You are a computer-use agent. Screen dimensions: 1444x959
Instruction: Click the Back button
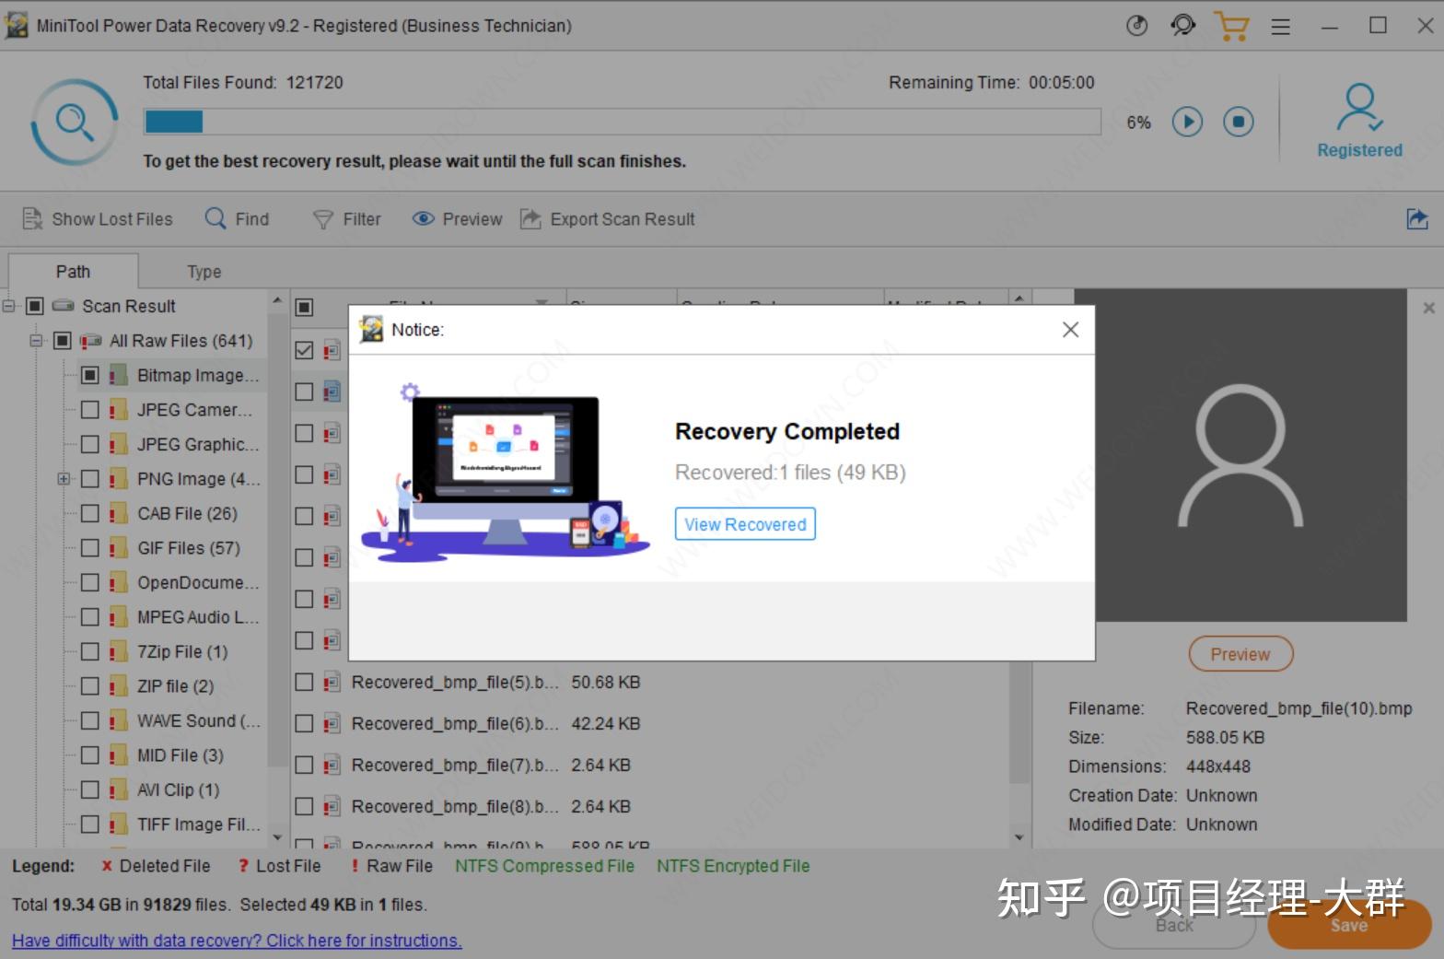pyautogui.click(x=1174, y=926)
